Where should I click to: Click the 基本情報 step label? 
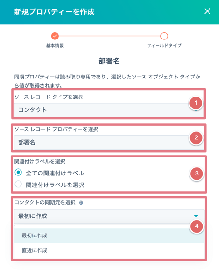pyautogui.click(x=55, y=46)
